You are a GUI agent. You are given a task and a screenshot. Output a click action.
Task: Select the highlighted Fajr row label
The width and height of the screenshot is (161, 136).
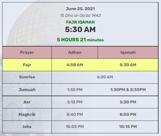tap(27, 65)
